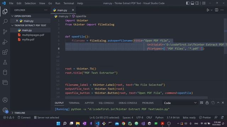227x127 pixels.
Task: Open the Run and Debug view
Action: pyautogui.click(x=5, y=42)
